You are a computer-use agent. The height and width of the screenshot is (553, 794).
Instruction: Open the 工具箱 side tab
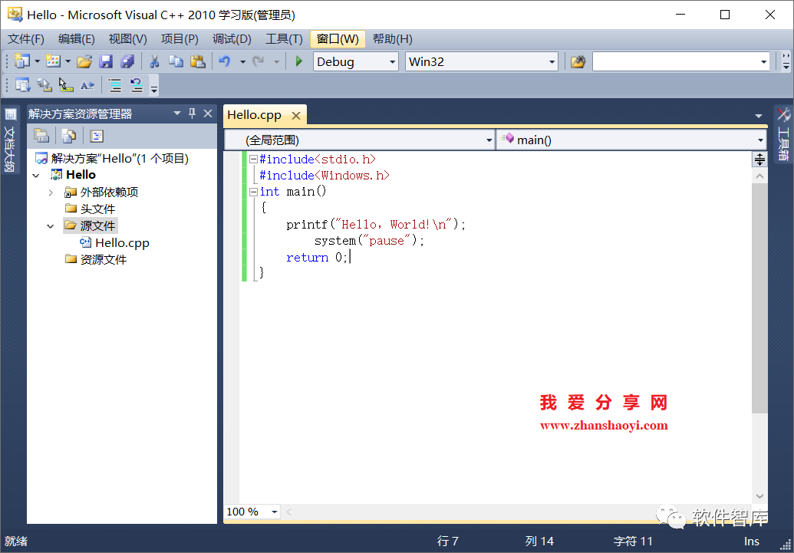tap(782, 133)
